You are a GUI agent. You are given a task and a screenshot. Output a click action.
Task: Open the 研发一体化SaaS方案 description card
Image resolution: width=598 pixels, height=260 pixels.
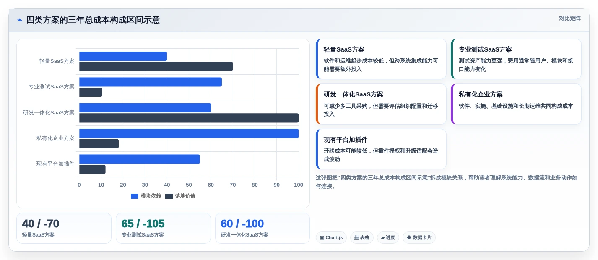[381, 104]
